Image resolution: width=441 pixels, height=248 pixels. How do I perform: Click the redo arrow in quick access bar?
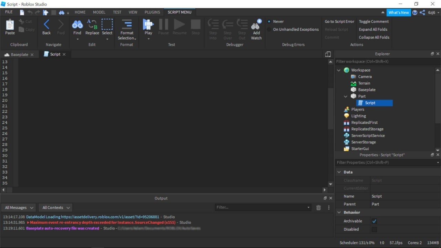[x=38, y=12]
